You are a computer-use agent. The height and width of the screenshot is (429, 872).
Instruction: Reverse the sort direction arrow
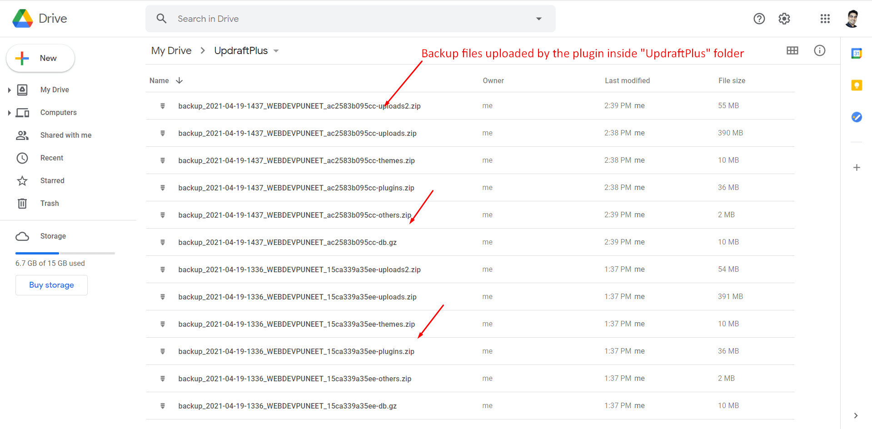(x=179, y=80)
